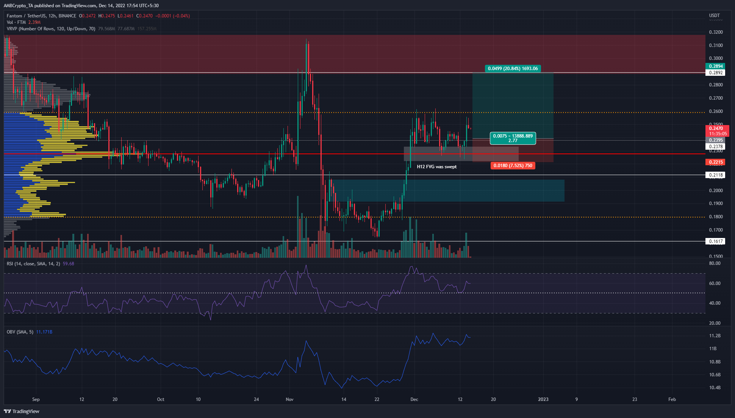Click the 0.1900 tick on price axis
735x418 pixels.
coord(716,204)
